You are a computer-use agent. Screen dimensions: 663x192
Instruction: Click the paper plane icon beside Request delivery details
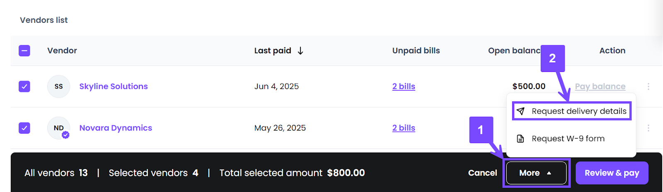point(520,111)
